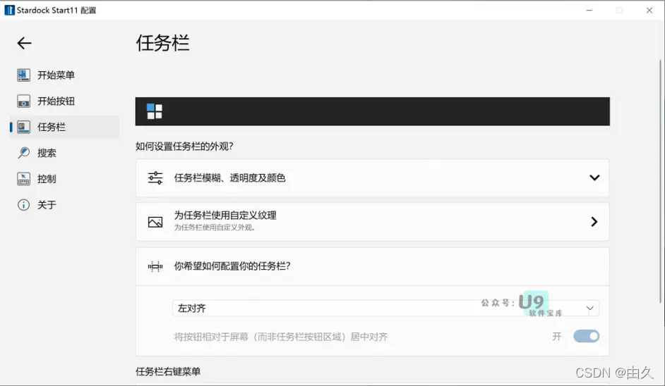The image size is (665, 386).
Task: Click the 如何设置任务栏的外观? text
Action: coord(184,147)
